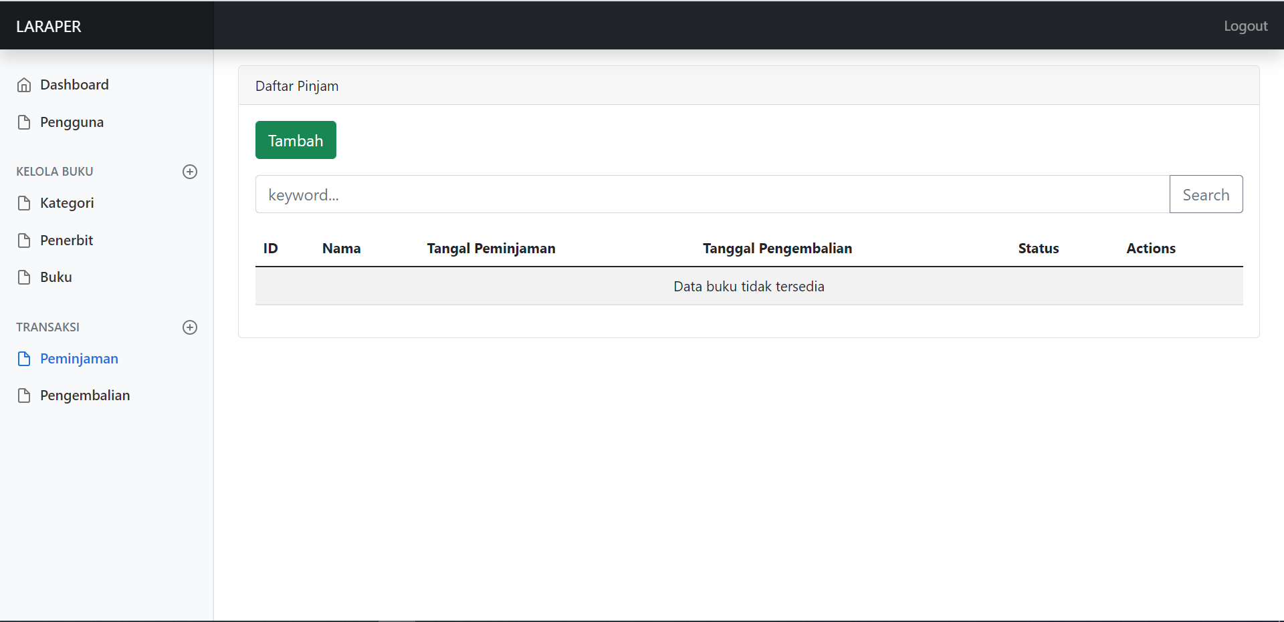Image resolution: width=1284 pixels, height=622 pixels.
Task: Click the page icon beside Pengembalian
Action: (x=24, y=395)
